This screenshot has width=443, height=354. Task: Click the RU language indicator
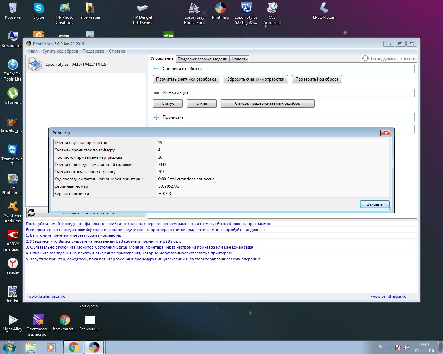pos(380,346)
